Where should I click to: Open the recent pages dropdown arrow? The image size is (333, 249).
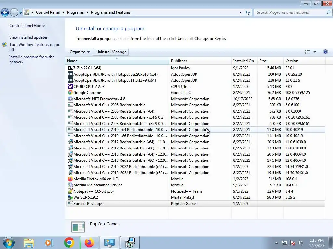coord(20,13)
